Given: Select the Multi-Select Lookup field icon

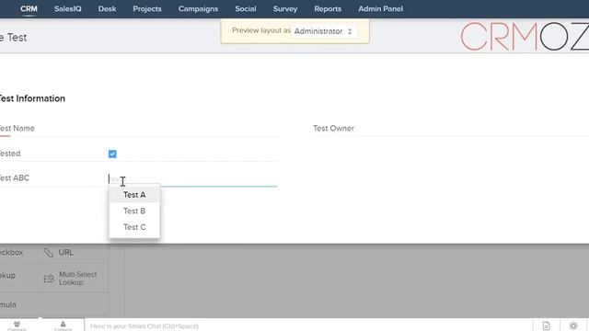Looking at the screenshot, I should click(x=49, y=279).
